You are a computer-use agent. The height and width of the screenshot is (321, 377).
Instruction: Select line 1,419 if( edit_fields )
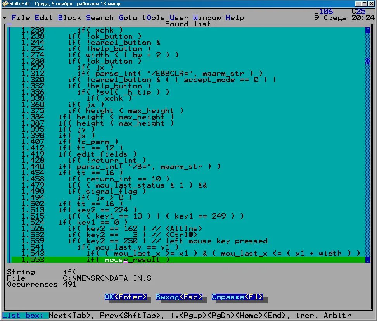pos(188,154)
